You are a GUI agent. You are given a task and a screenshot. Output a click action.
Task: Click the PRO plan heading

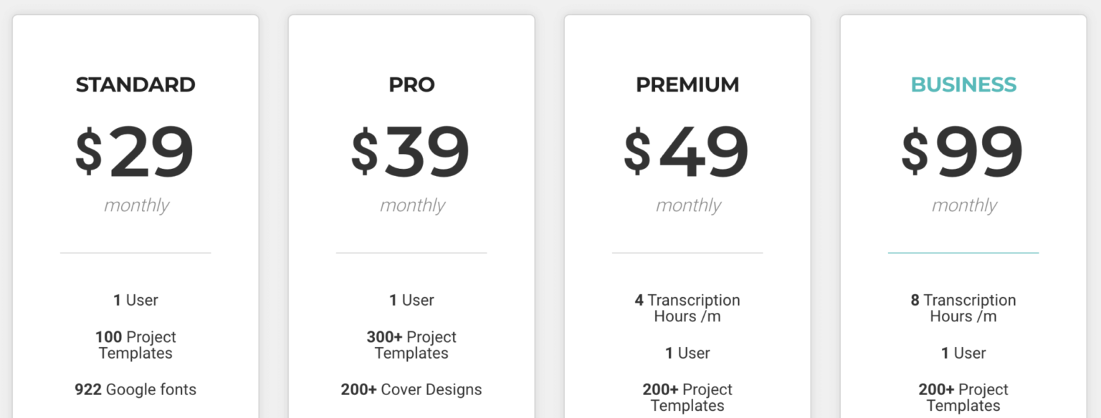411,84
